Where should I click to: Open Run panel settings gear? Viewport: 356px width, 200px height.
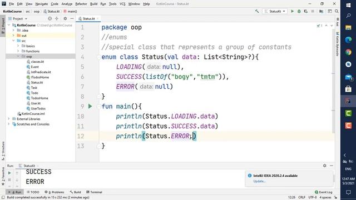pos(325,166)
